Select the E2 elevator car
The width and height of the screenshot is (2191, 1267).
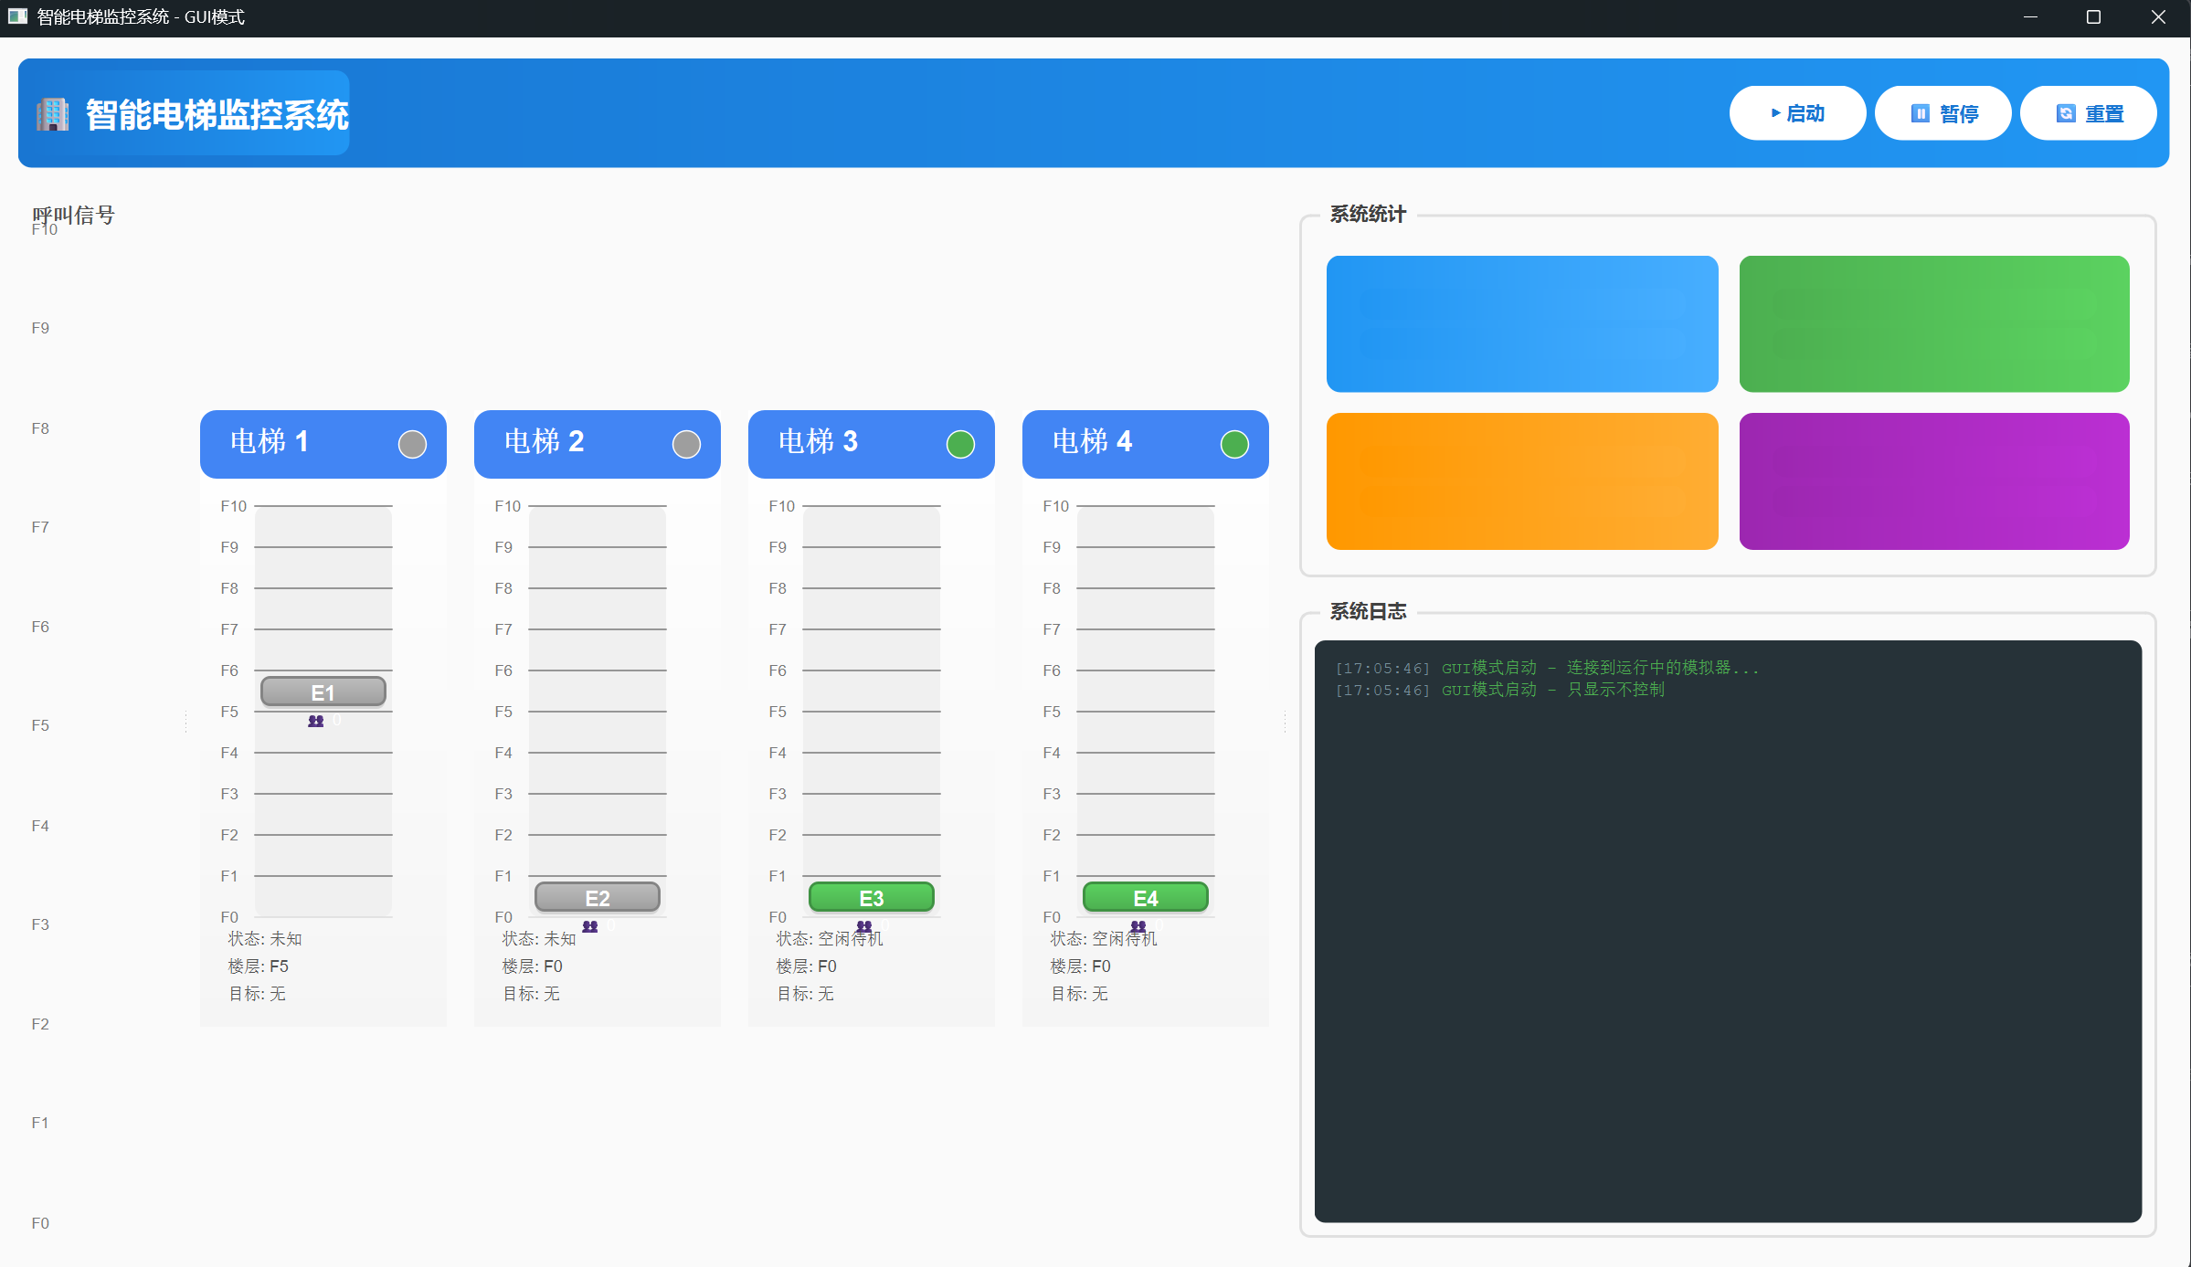597,898
